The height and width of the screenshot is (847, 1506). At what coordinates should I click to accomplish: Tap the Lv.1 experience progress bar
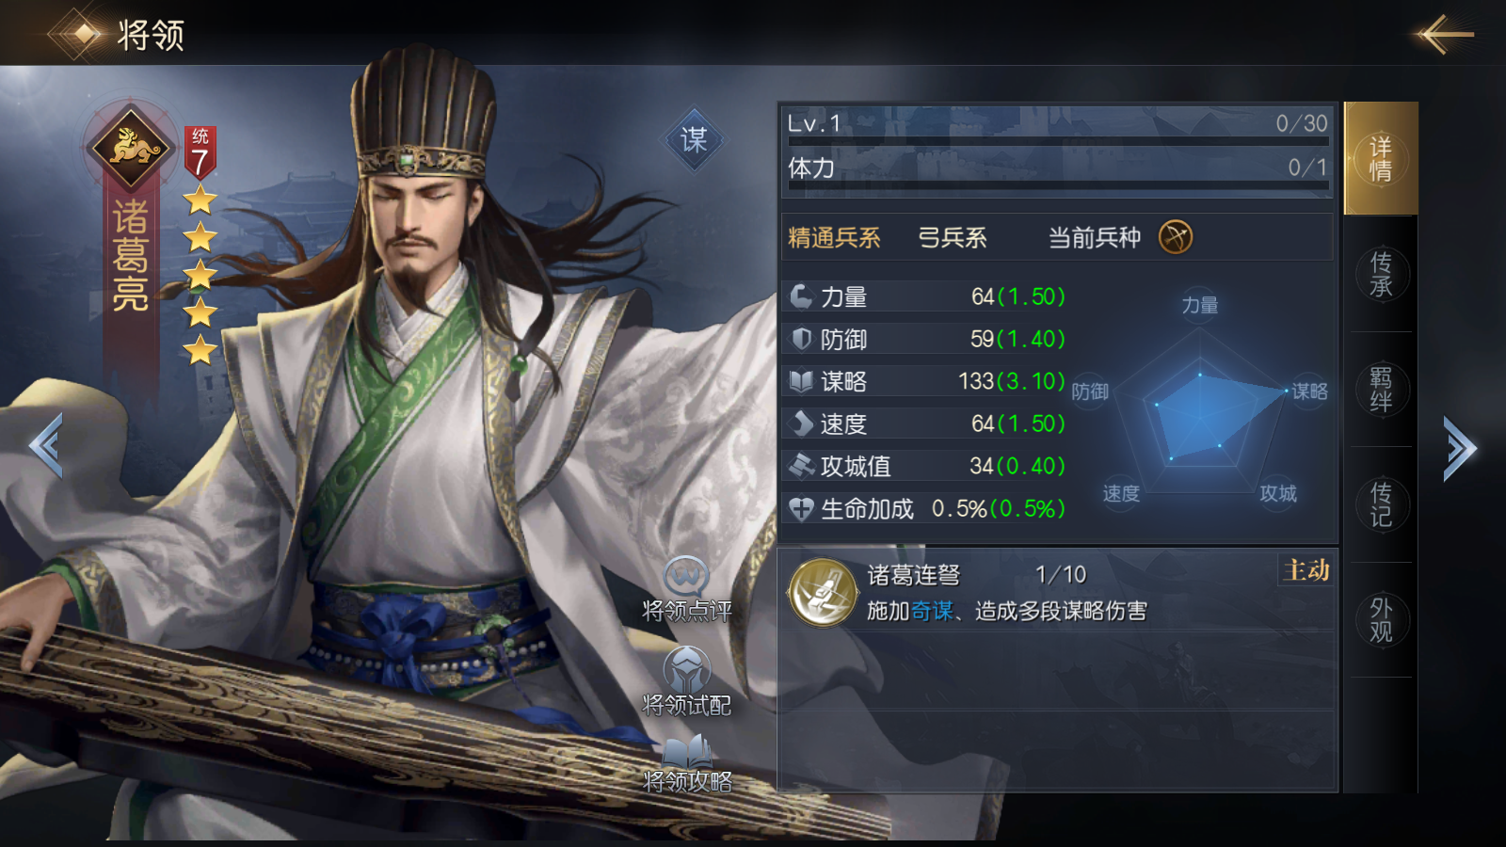[1058, 128]
